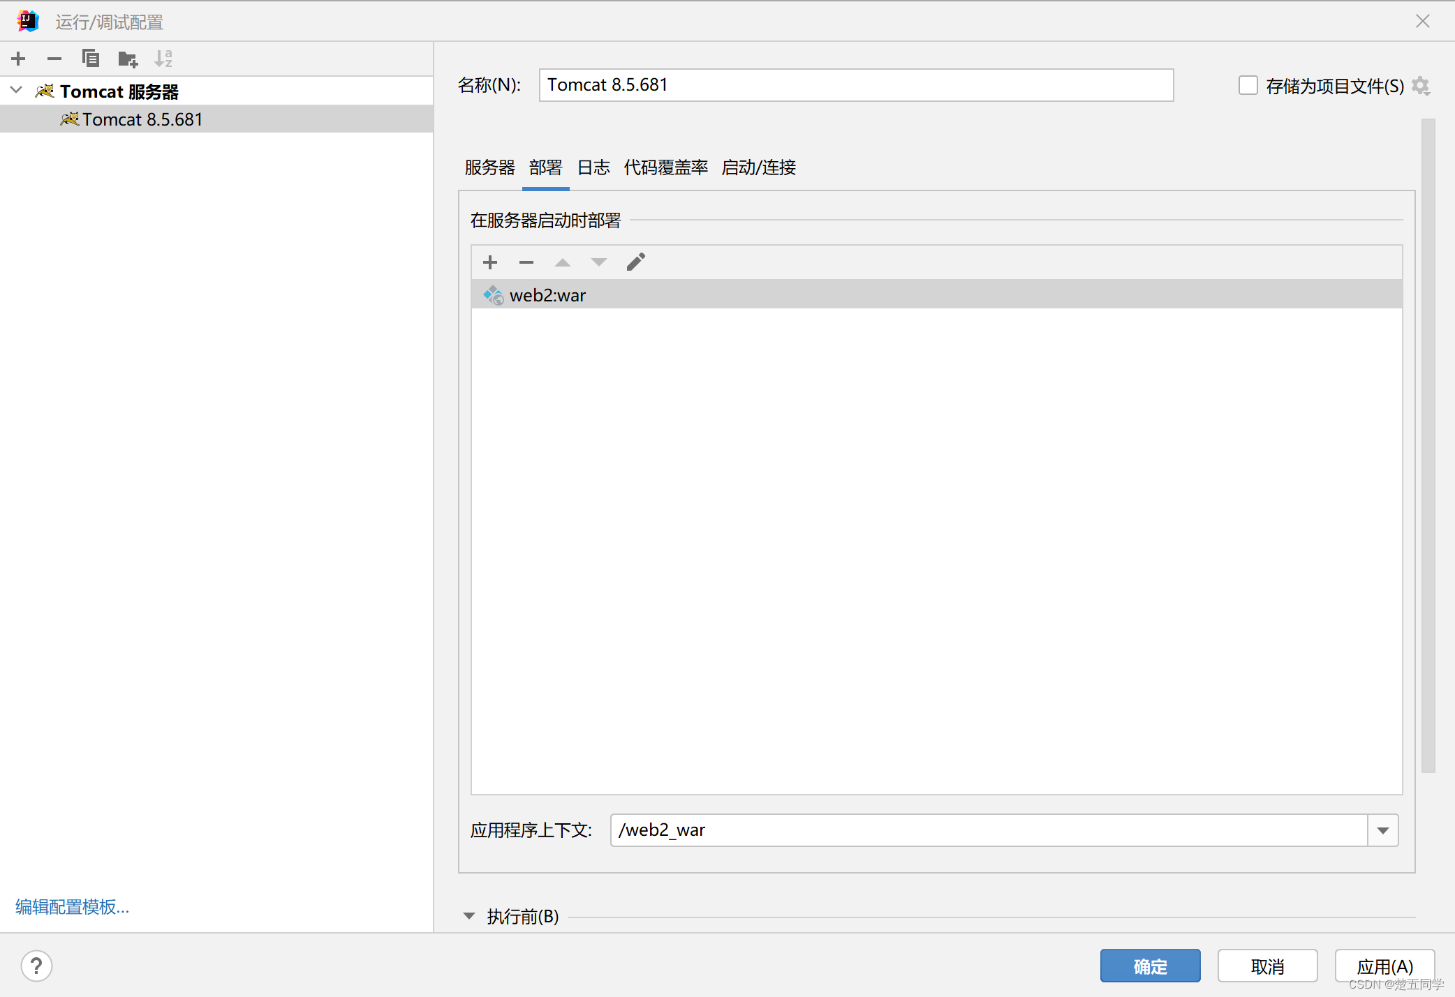The height and width of the screenshot is (997, 1455).
Task: Switch to the 日志 tab
Action: (x=594, y=167)
